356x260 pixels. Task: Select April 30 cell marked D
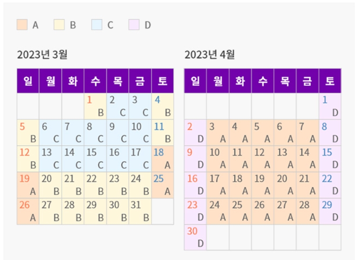coord(195,237)
